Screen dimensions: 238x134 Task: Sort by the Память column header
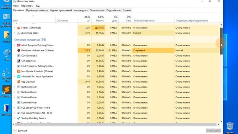coord(98,19)
